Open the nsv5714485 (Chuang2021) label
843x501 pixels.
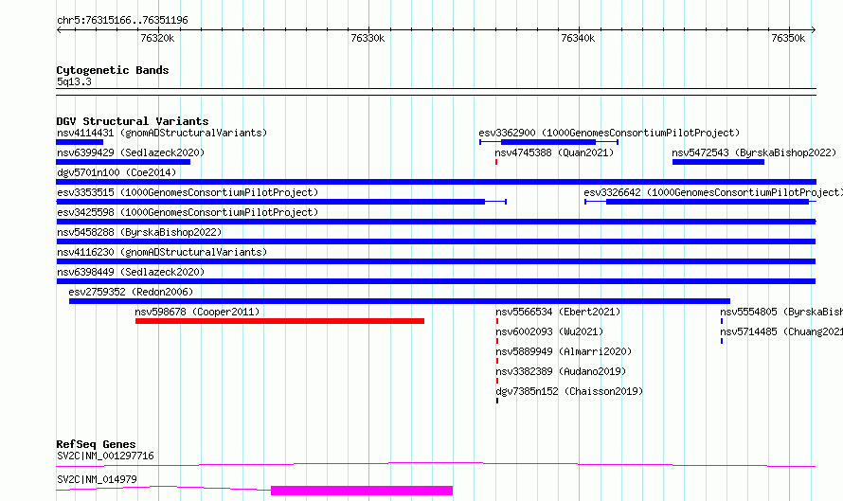[781, 331]
